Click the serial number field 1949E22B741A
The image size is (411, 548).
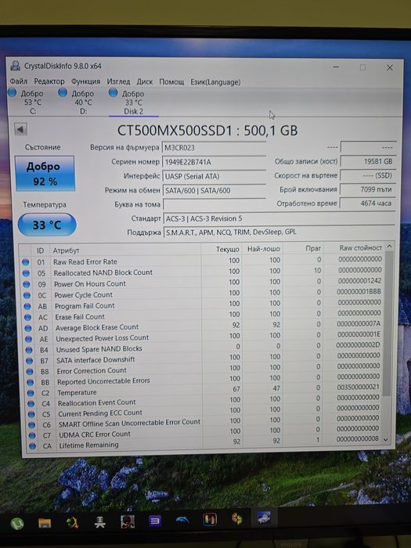[215, 162]
